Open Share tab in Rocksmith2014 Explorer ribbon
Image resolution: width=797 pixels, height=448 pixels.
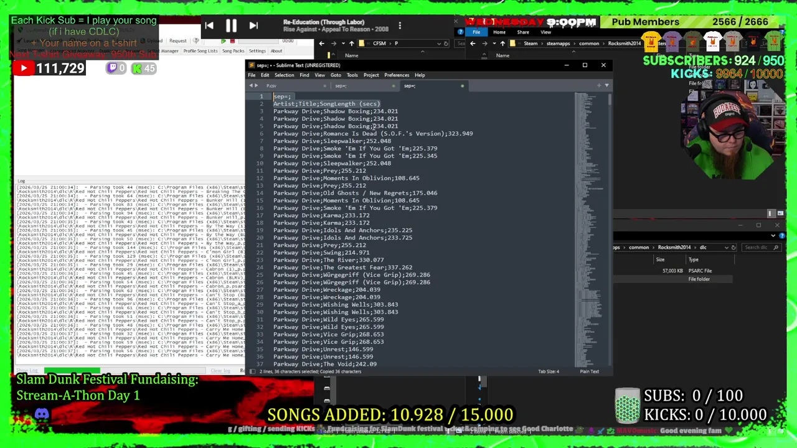(523, 32)
